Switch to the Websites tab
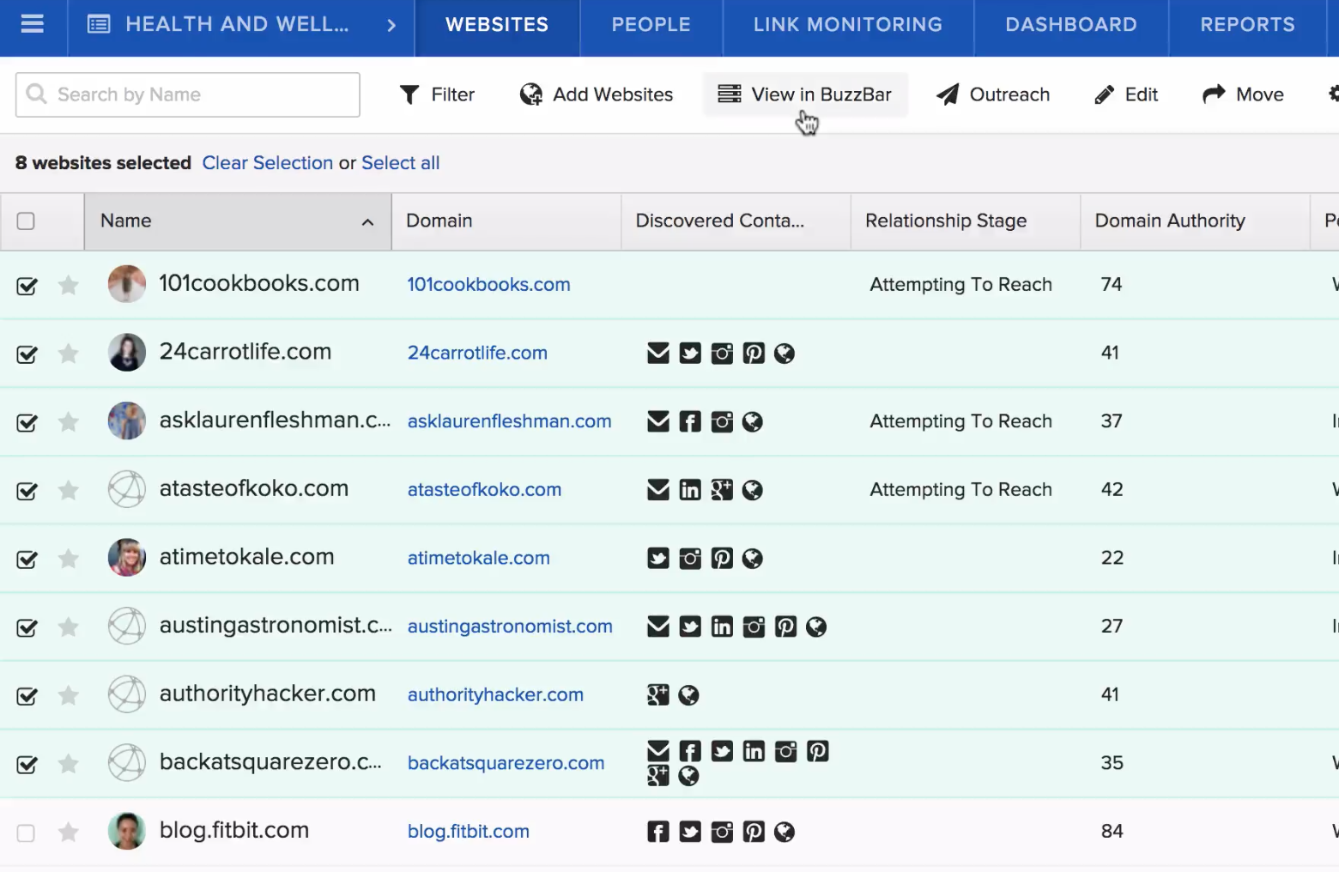 click(x=497, y=25)
